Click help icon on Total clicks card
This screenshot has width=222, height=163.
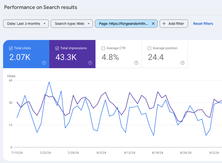click(44, 63)
